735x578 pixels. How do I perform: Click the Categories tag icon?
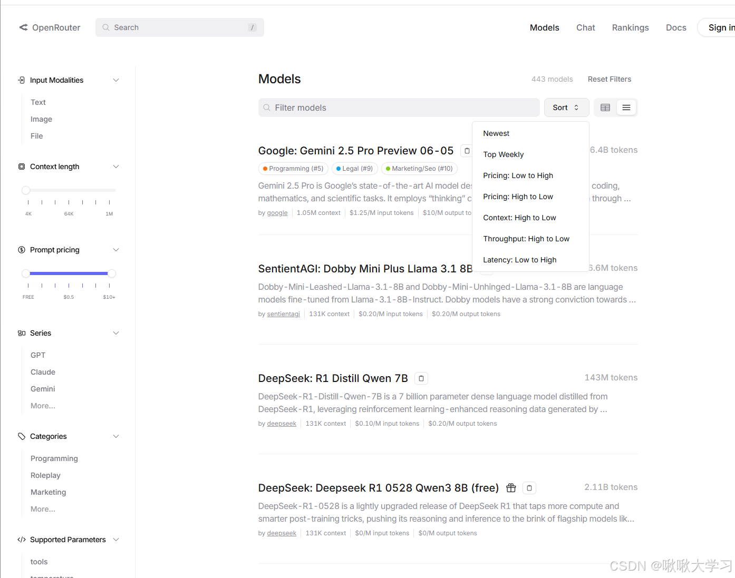[22, 436]
